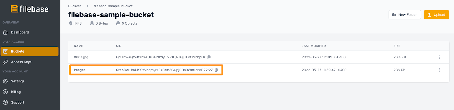Open the Dashboard home icon
This screenshot has width=454, height=110.
5,32
